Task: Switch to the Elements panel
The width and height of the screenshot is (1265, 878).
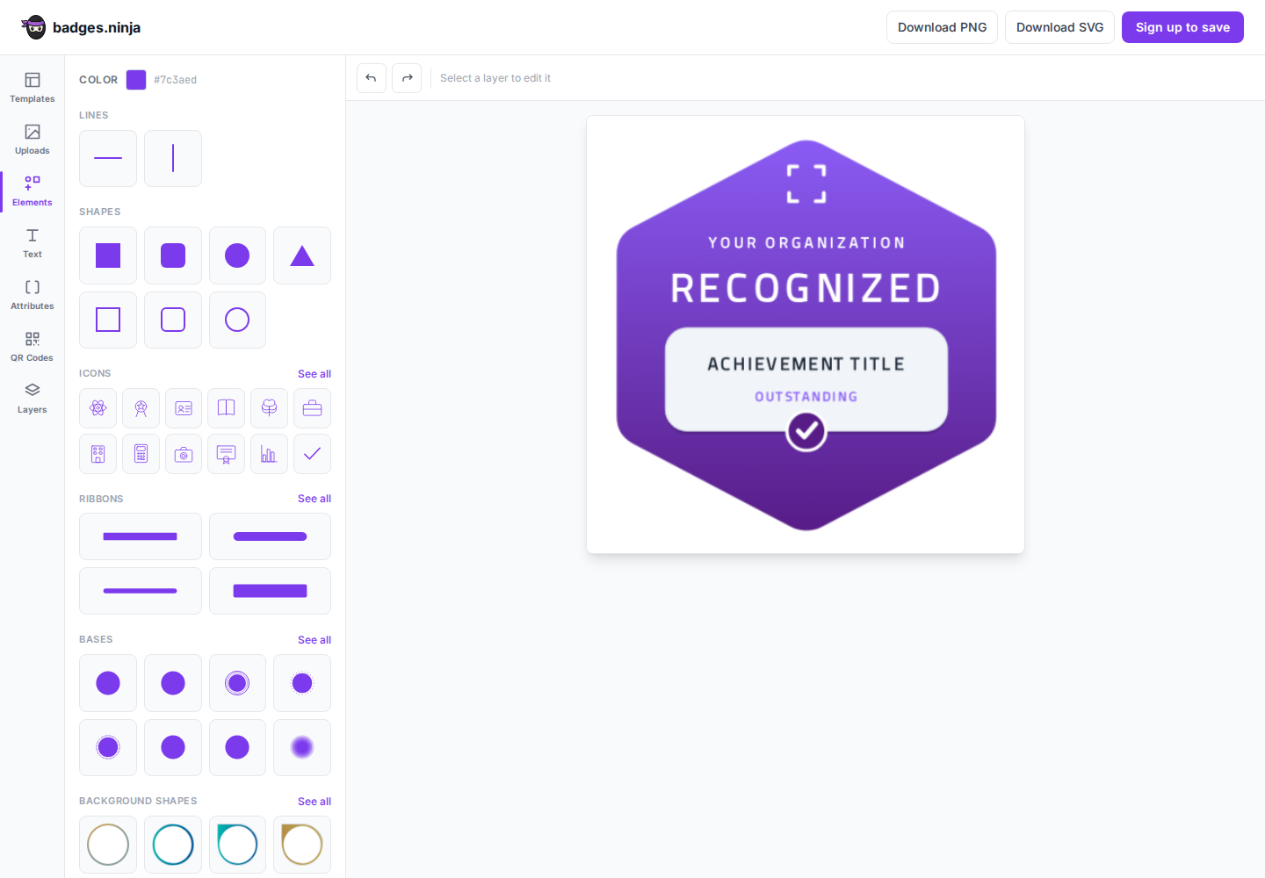Action: (x=33, y=191)
